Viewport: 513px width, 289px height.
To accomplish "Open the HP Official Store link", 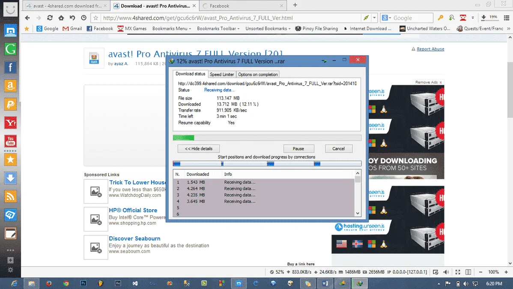I will [x=133, y=211].
